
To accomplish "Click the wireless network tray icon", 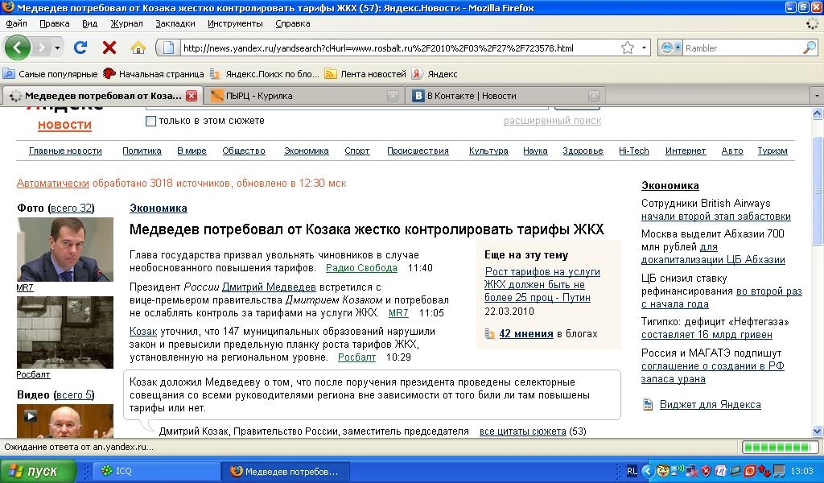I will pyautogui.click(x=678, y=470).
